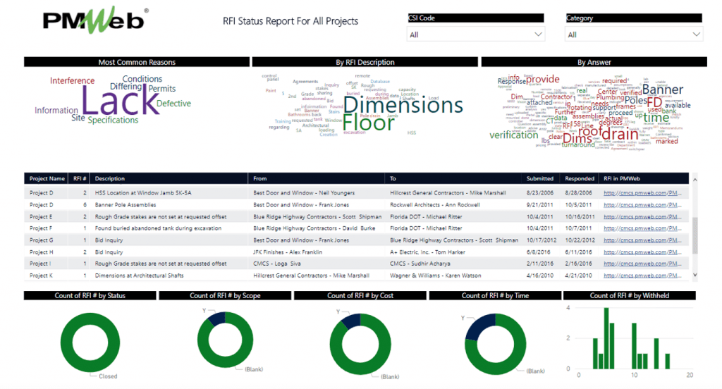Image resolution: width=722 pixels, height=389 pixels.
Task: Click navy Y segment of Cost donut
Action: coord(353,321)
